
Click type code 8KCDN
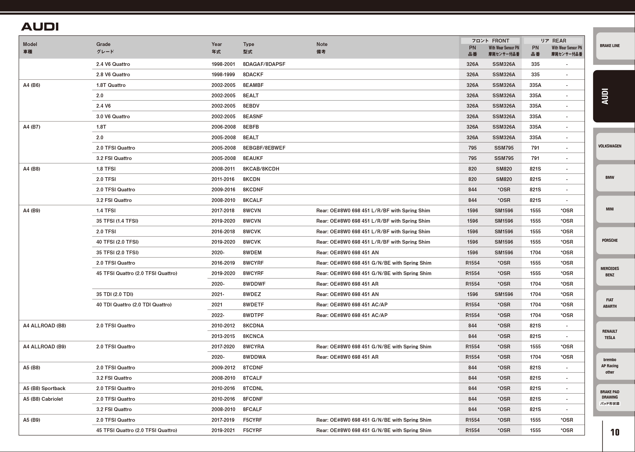pyautogui.click(x=251, y=179)
